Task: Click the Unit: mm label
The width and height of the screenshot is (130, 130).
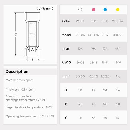Action: 45,9
